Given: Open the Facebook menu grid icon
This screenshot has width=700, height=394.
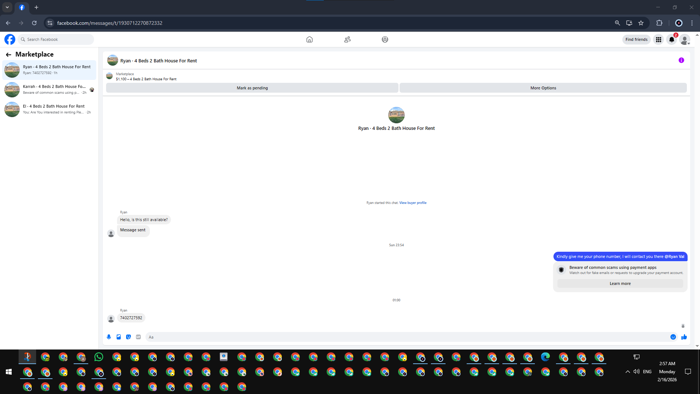Looking at the screenshot, I should pos(658,39).
